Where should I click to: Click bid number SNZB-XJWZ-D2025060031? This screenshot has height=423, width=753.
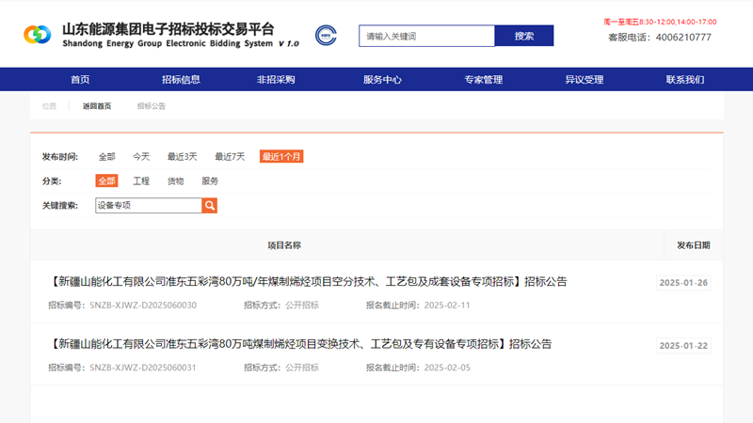pos(143,368)
